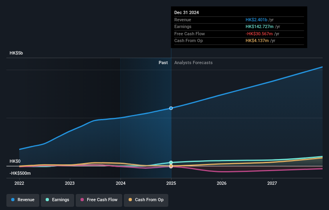Click the 'Past' section label
The height and width of the screenshot is (210, 329).
tap(163, 63)
